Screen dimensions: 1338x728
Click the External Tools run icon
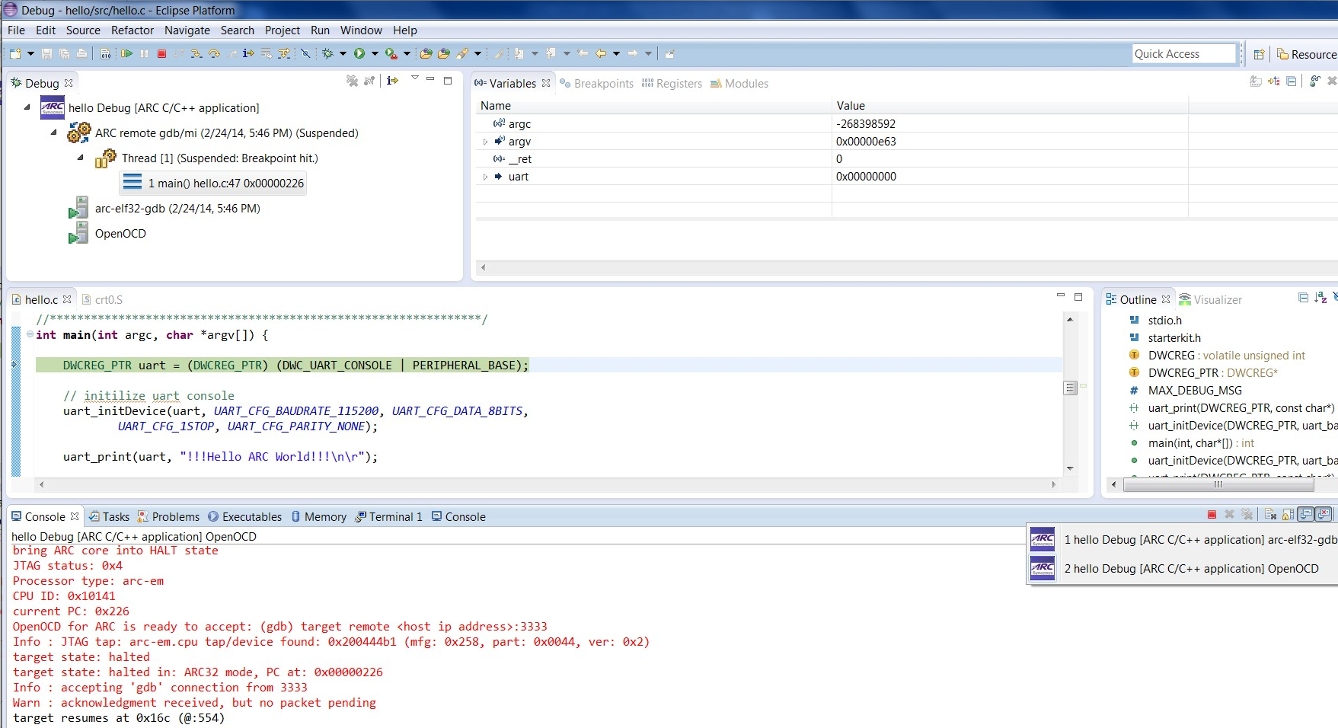(391, 53)
